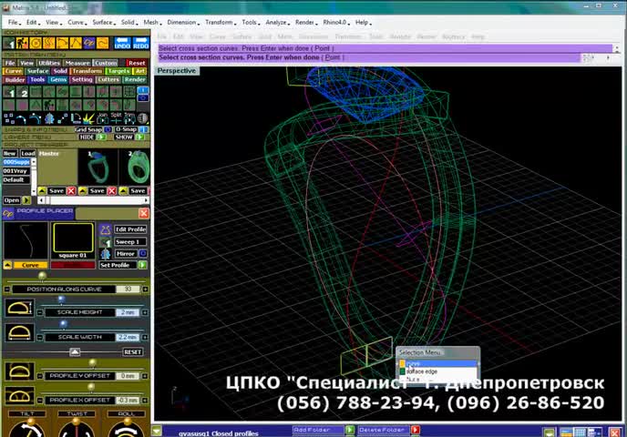Image resolution: width=627 pixels, height=437 pixels.
Task: Click the Position Along Curve slider knob
Action: click(42, 276)
